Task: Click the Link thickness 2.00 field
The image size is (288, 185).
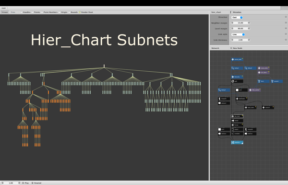Action: 240,40
